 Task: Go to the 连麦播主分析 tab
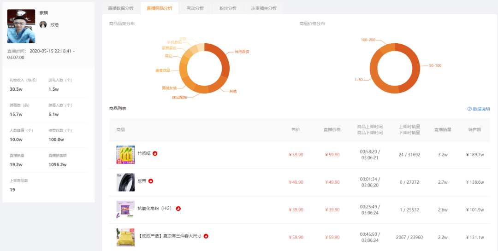(x=264, y=8)
